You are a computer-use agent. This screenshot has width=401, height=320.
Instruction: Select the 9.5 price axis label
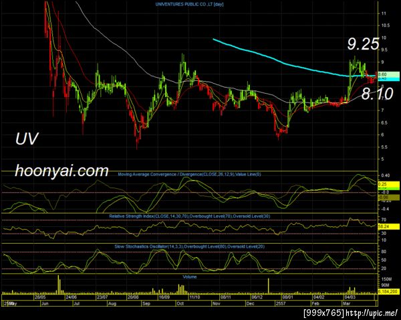[x=384, y=50]
